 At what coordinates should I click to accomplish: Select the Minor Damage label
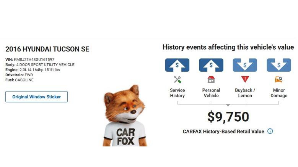pos(279,93)
